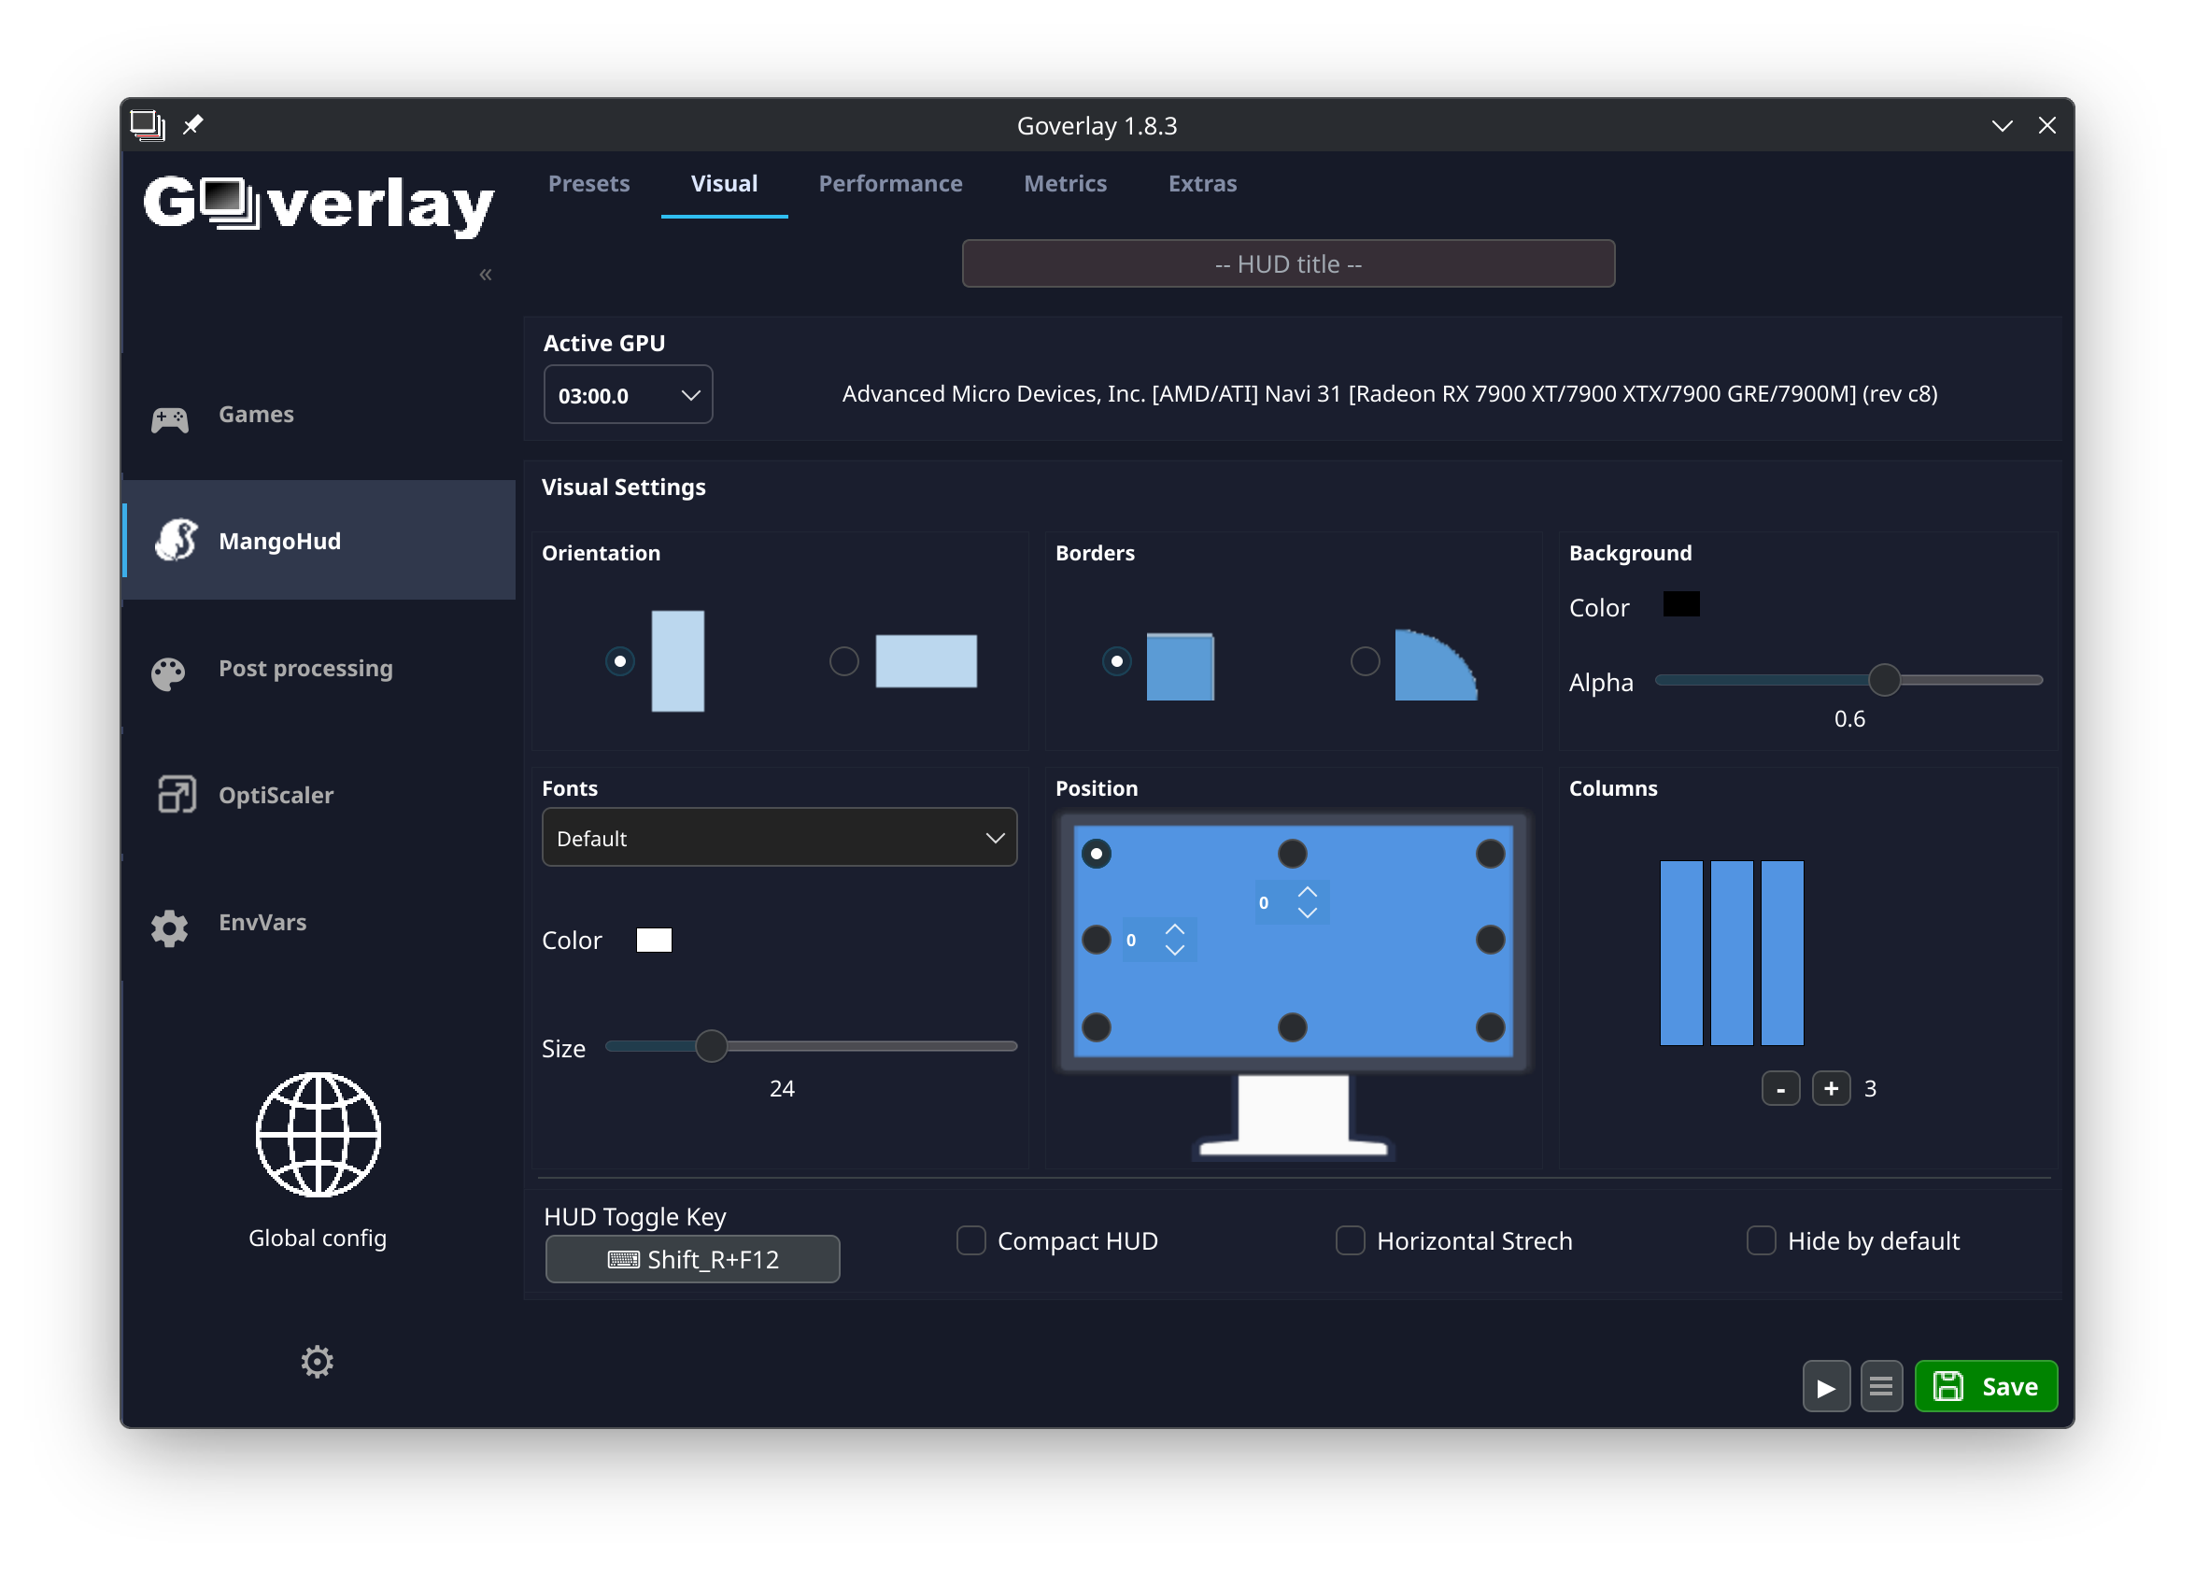The width and height of the screenshot is (2195, 1571).
Task: Click the Goverlay app icon in titlebar
Action: coord(147,125)
